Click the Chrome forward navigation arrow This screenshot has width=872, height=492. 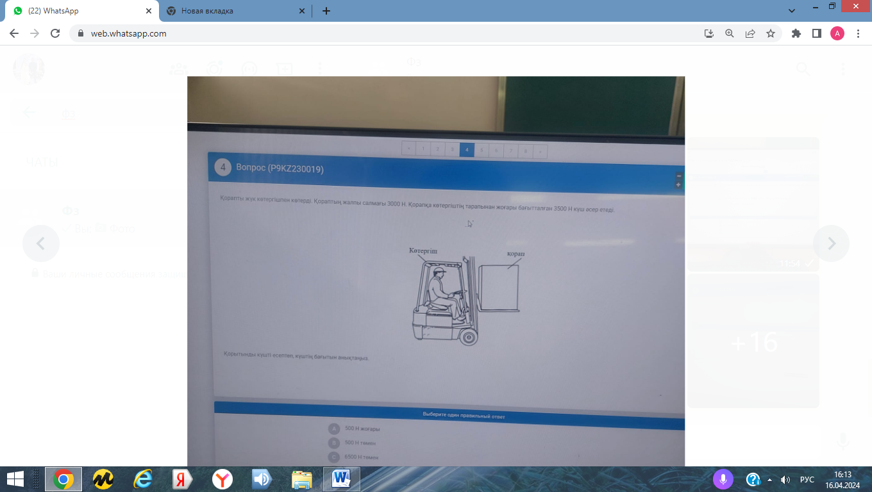tap(35, 33)
